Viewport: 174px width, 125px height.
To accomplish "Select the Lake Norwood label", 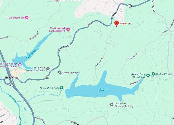I will tap(32, 53).
